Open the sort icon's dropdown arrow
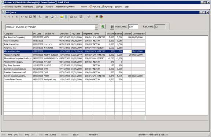The width and height of the screenshot is (211, 137). (44, 18)
